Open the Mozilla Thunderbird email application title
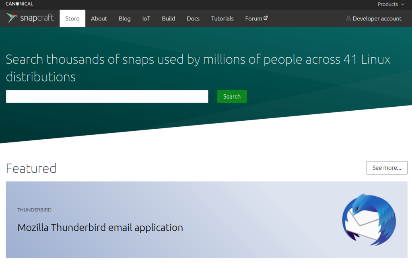The width and height of the screenshot is (412, 268). [x=100, y=227]
